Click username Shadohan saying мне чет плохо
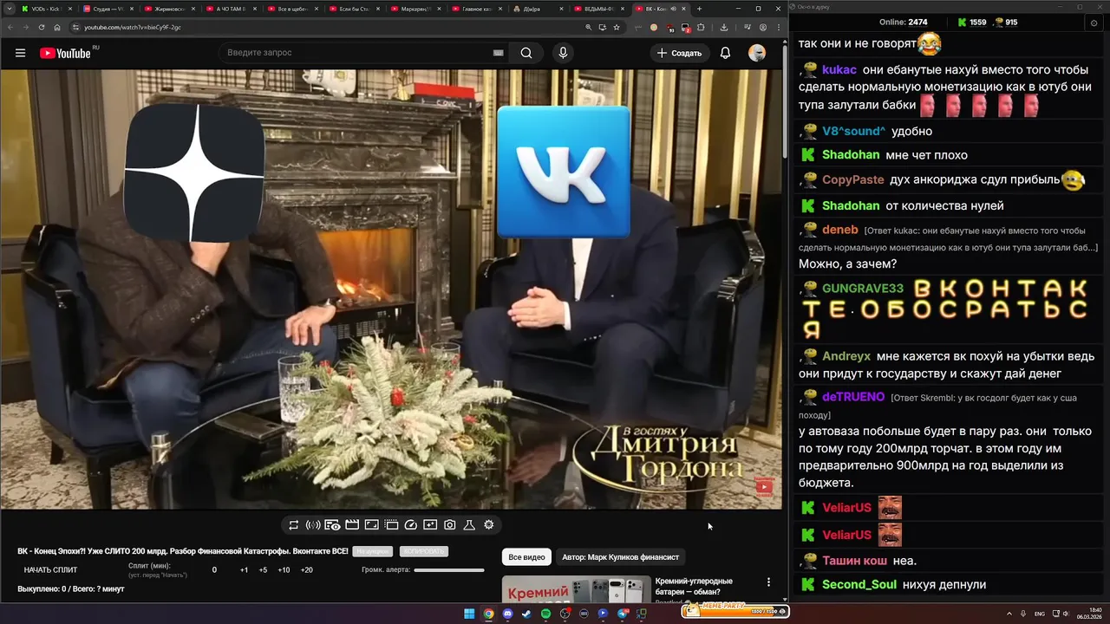Viewport: 1110px width, 624px height. pyautogui.click(x=851, y=155)
